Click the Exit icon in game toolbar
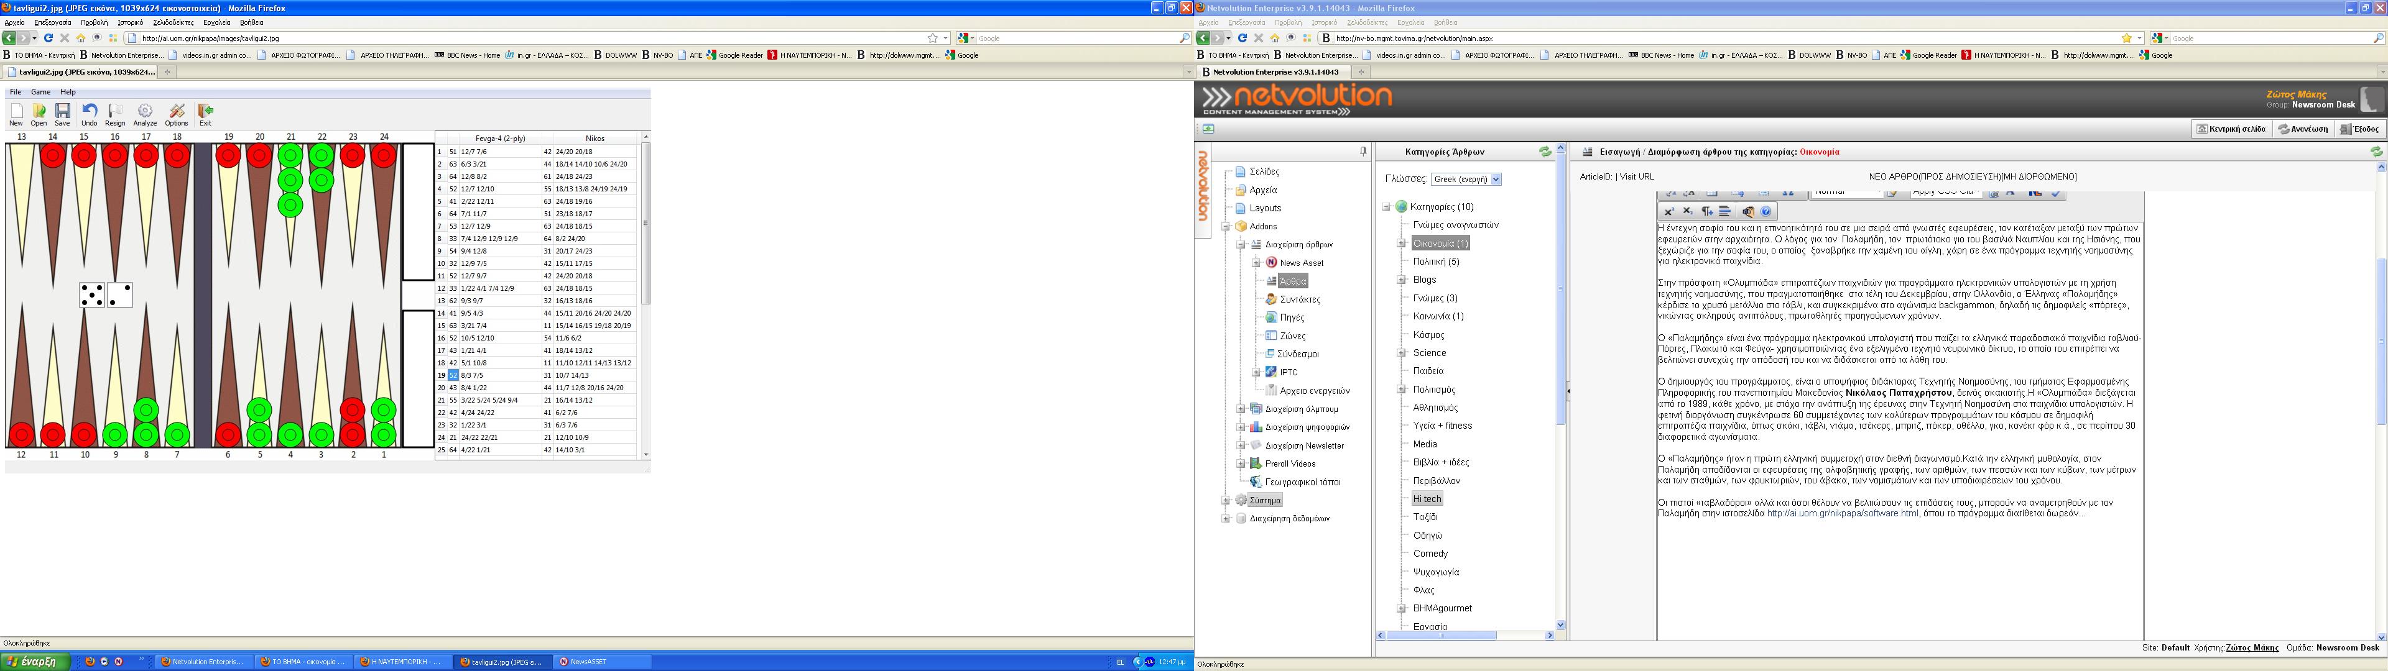The height and width of the screenshot is (671, 2388). coord(206,112)
